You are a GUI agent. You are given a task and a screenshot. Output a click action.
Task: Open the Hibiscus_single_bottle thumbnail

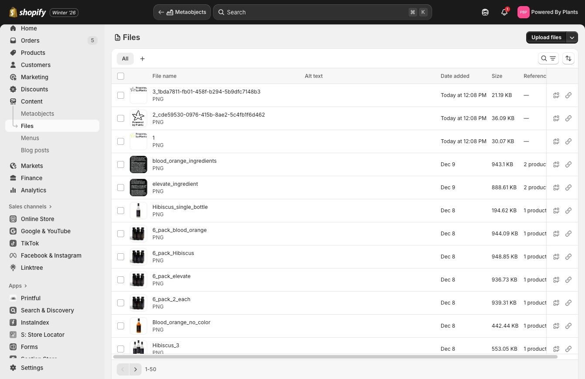click(139, 211)
